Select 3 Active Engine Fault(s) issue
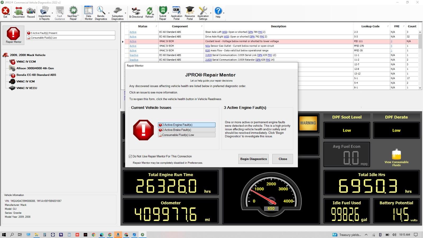 187,125
